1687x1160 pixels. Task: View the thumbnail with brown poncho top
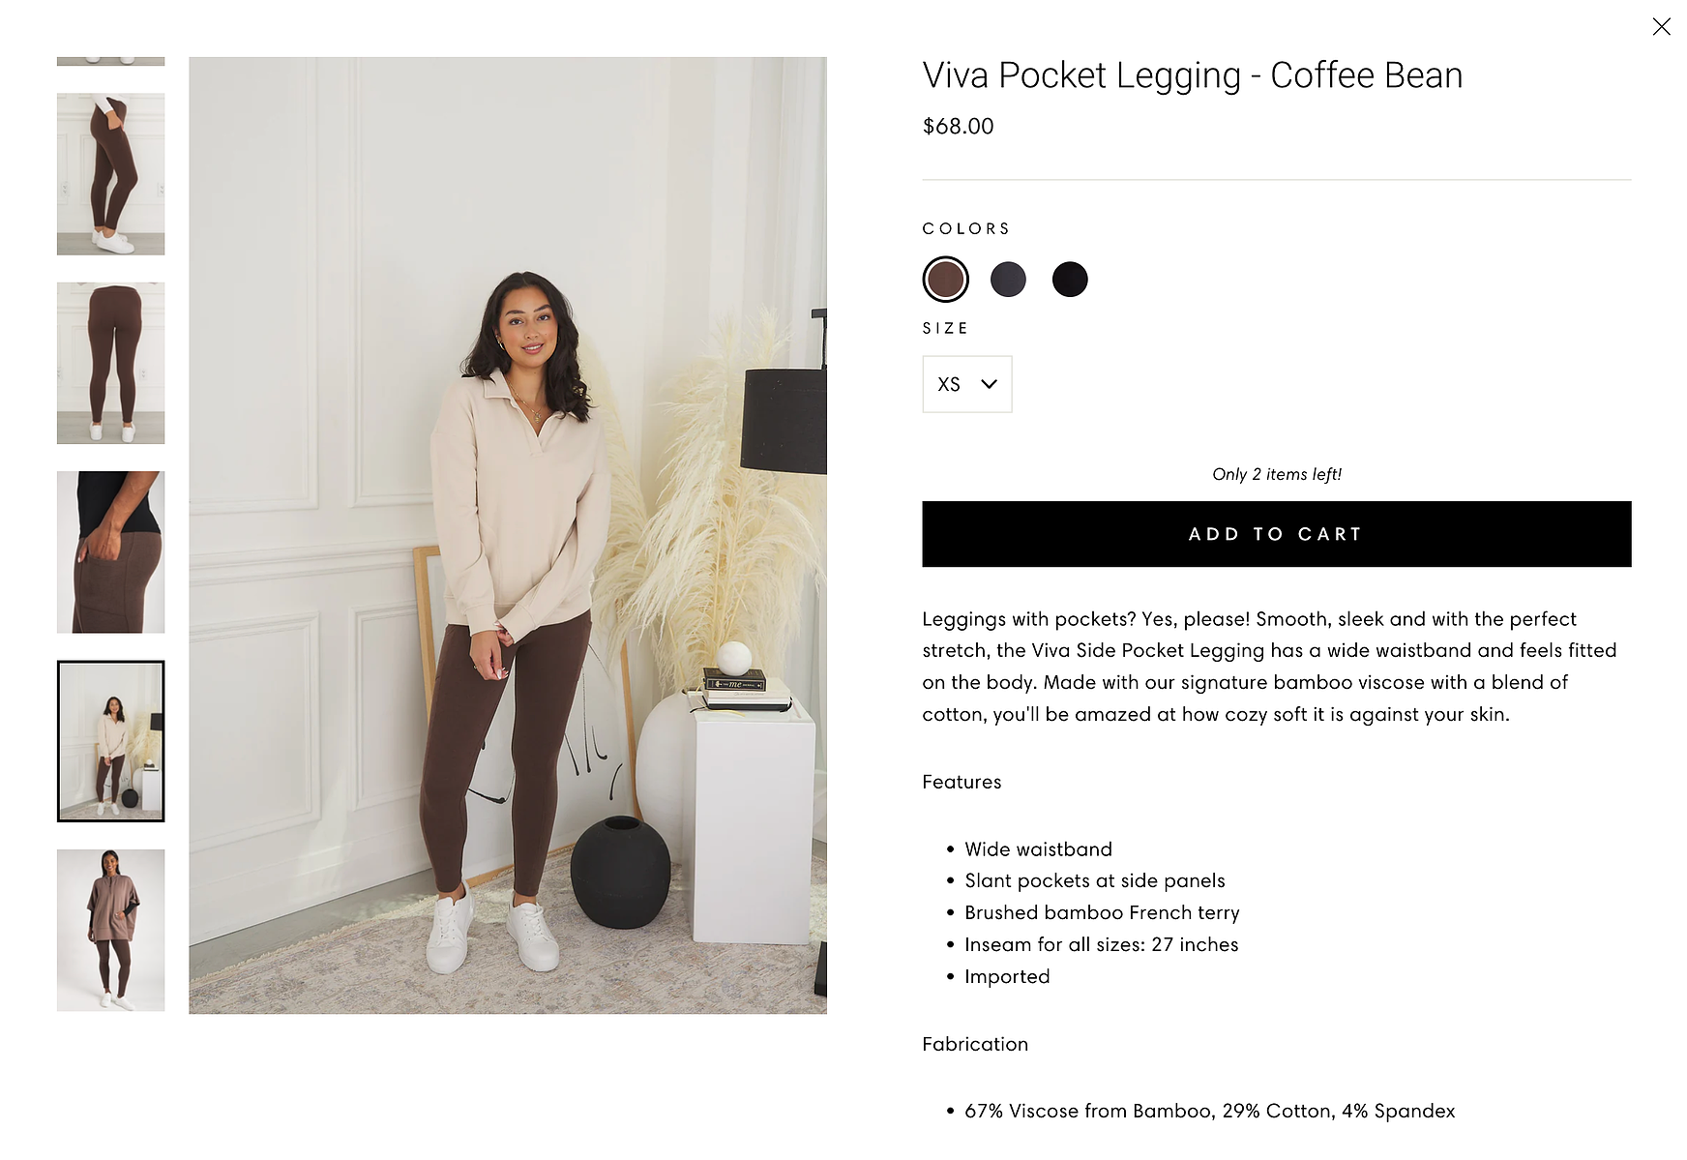111,931
